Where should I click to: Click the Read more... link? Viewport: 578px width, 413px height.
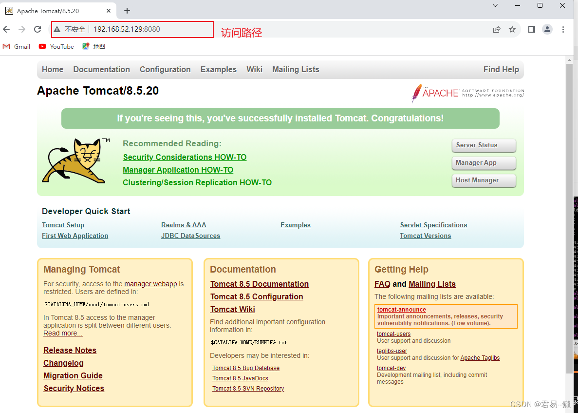coord(63,334)
